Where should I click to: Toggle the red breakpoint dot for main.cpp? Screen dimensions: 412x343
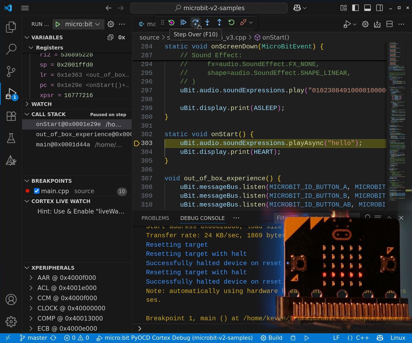click(27, 191)
